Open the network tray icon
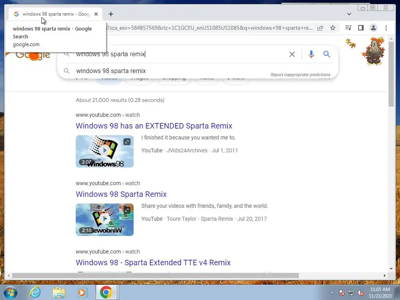Image resolution: width=400 pixels, height=300 pixels. tap(351, 293)
